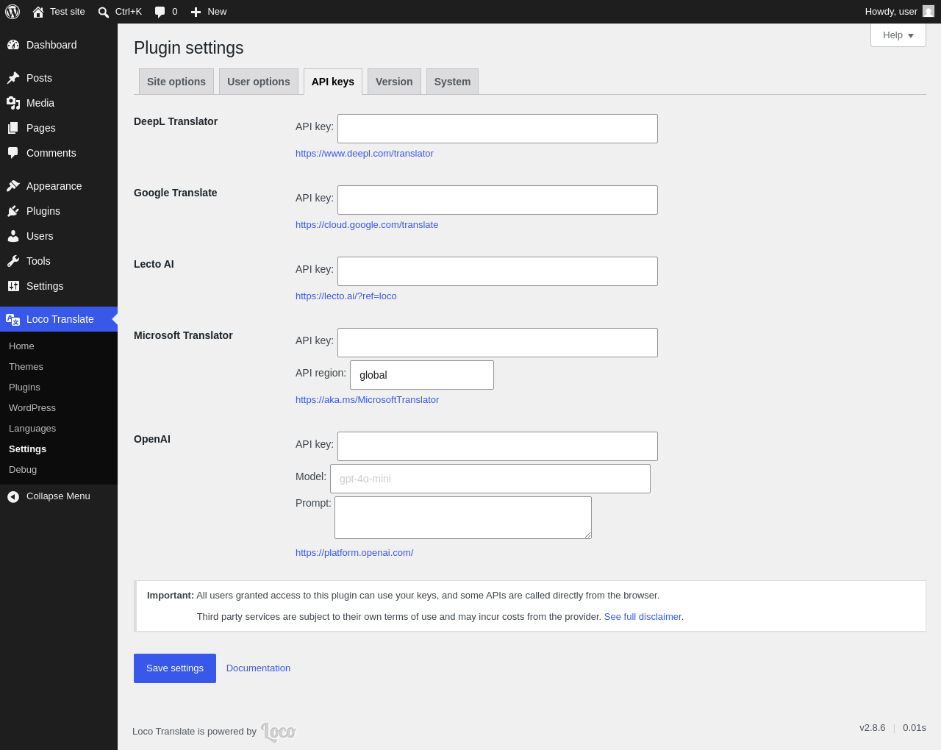Focus the Lecto AI API key field
Screen dimensions: 941x750
498,271
